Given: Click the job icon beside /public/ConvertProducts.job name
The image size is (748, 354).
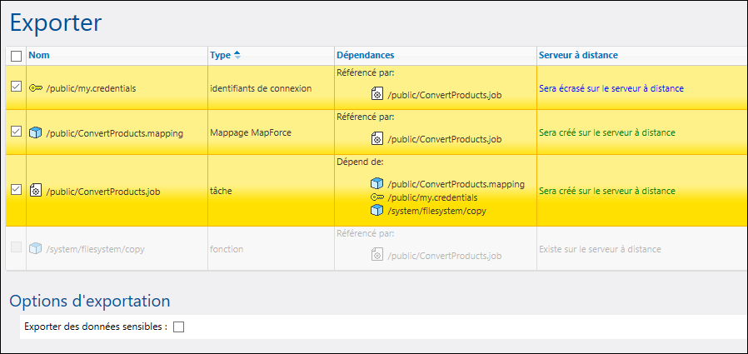Looking at the screenshot, I should point(35,191).
